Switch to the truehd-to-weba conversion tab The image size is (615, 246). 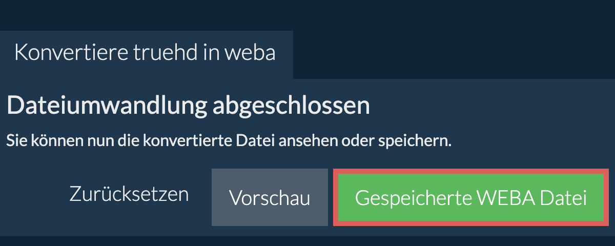click(146, 53)
